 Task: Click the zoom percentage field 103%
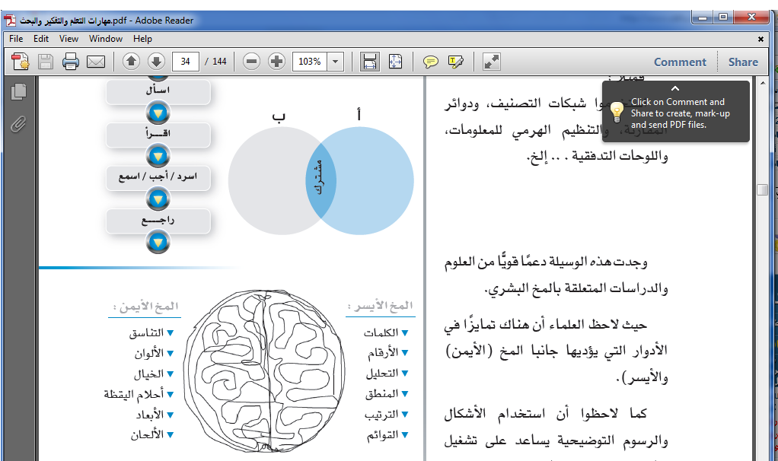[x=310, y=62]
